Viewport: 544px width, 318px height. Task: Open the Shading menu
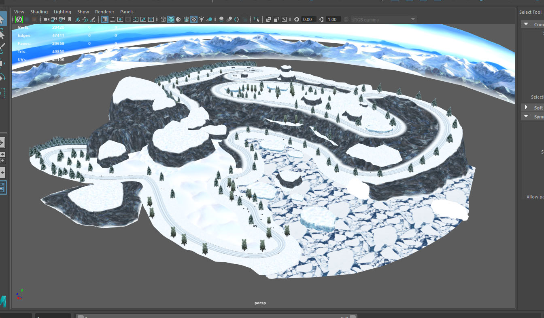[39, 12]
